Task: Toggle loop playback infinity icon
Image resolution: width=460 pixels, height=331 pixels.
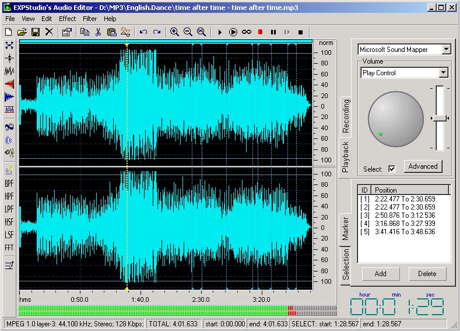Action: click(x=247, y=32)
